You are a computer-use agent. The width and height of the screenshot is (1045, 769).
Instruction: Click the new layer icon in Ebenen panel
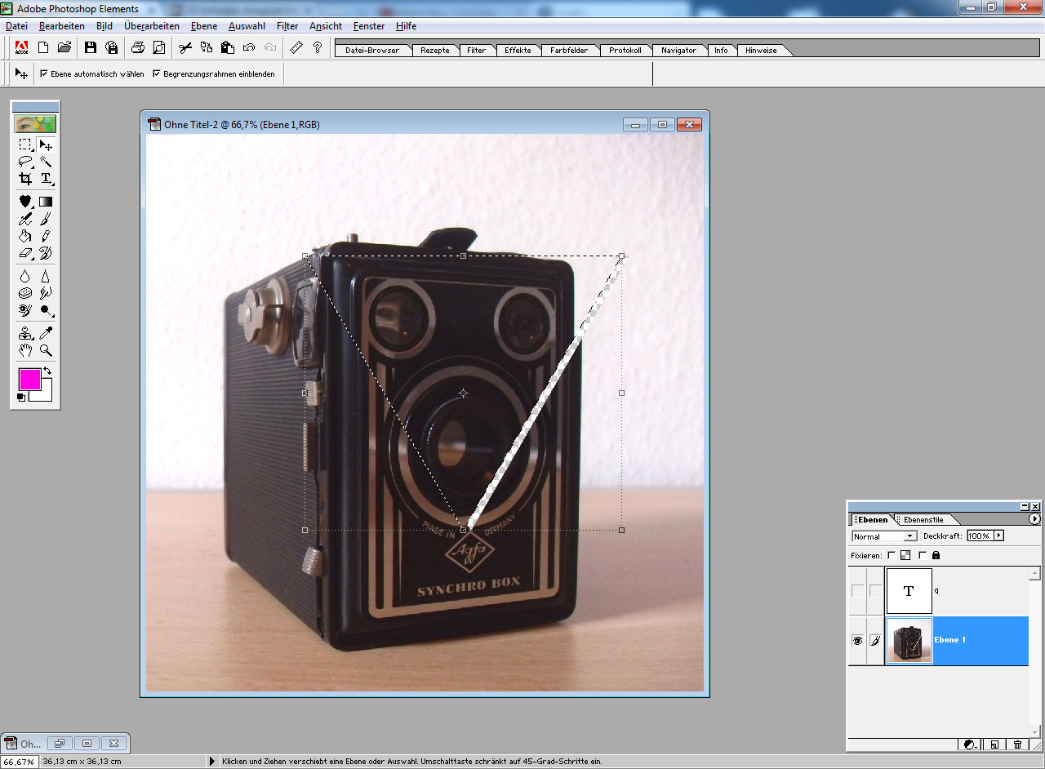coord(994,745)
